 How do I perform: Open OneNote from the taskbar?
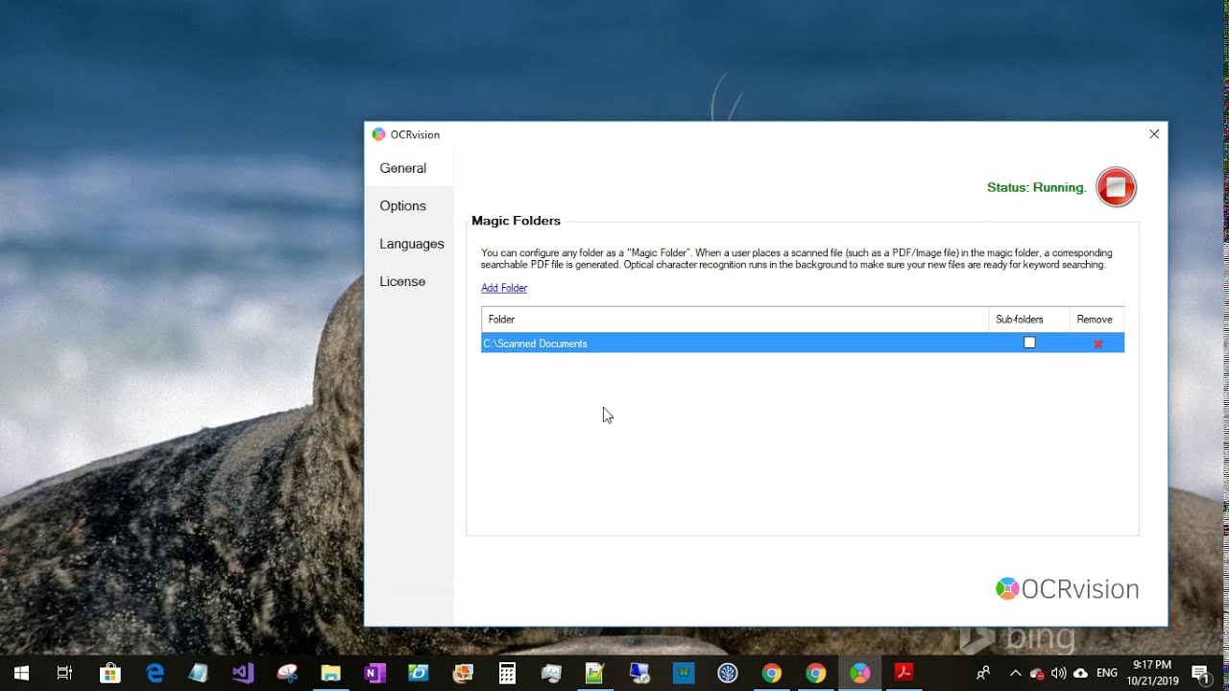click(374, 673)
